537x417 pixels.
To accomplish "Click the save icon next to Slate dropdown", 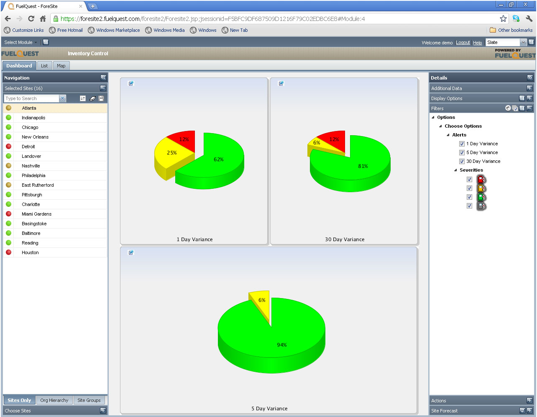I will (531, 42).
